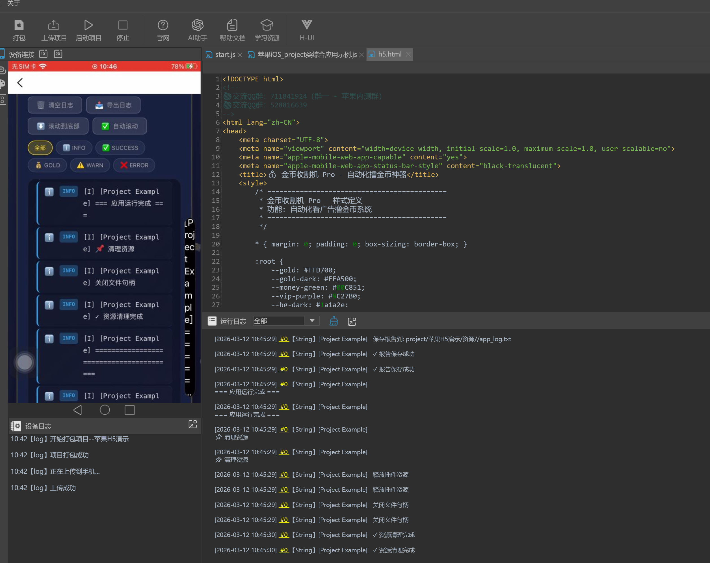Image resolution: width=710 pixels, height=563 pixels.
Task: Open the AI助手 assistant
Action: click(x=198, y=25)
